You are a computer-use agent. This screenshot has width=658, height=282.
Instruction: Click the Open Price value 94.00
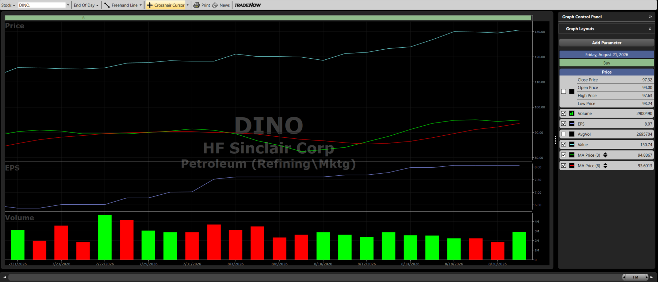[x=647, y=88]
